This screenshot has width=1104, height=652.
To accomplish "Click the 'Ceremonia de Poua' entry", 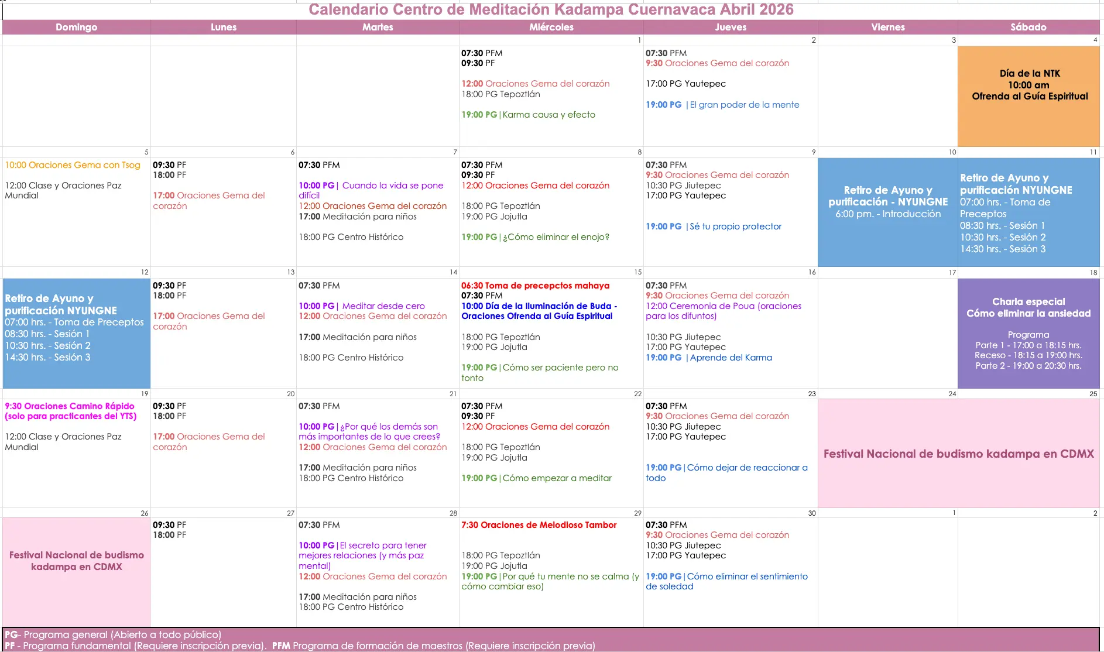I will (x=723, y=311).
